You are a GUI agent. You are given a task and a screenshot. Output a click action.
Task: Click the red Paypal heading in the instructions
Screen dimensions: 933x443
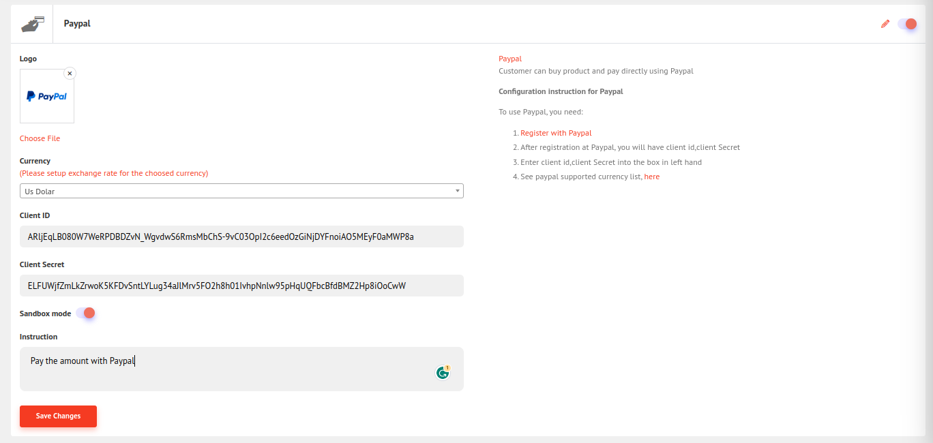510,59
